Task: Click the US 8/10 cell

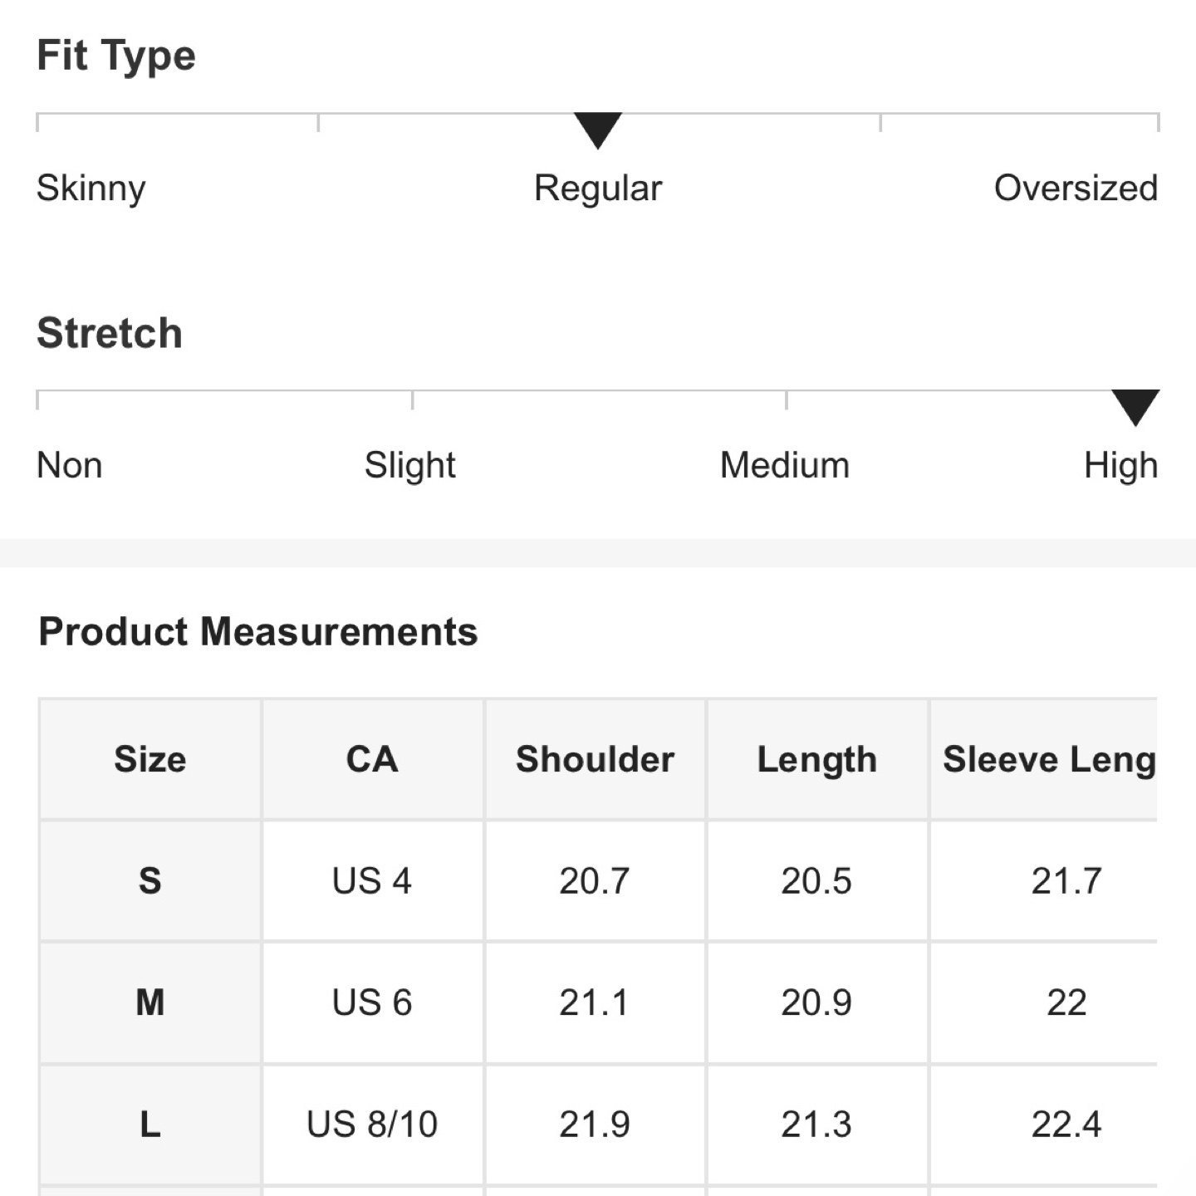Action: click(372, 1125)
